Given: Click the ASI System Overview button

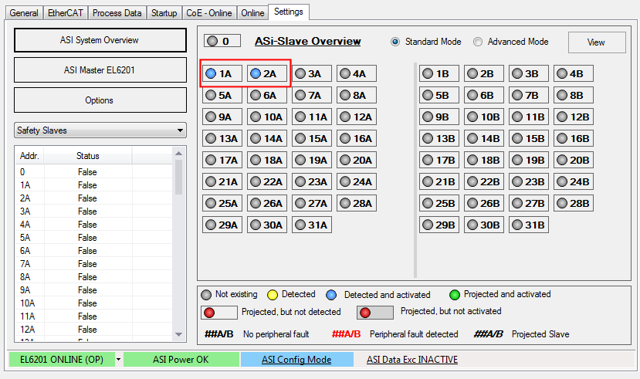Looking at the screenshot, I should point(100,40).
